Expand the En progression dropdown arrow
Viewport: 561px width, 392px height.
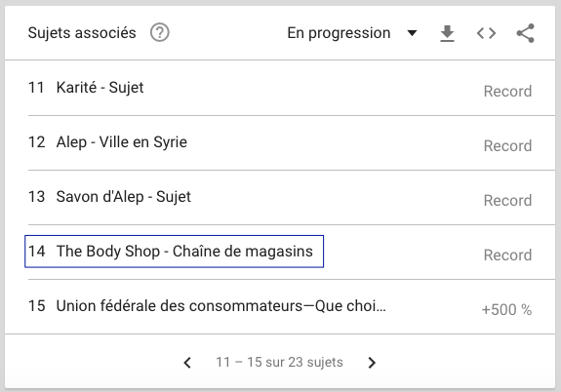[412, 33]
